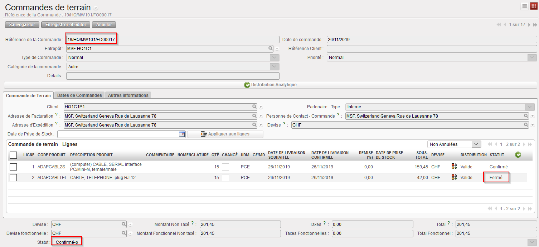Click into the Référence Client input field
Screen dimensions: 539x247
tap(432, 49)
